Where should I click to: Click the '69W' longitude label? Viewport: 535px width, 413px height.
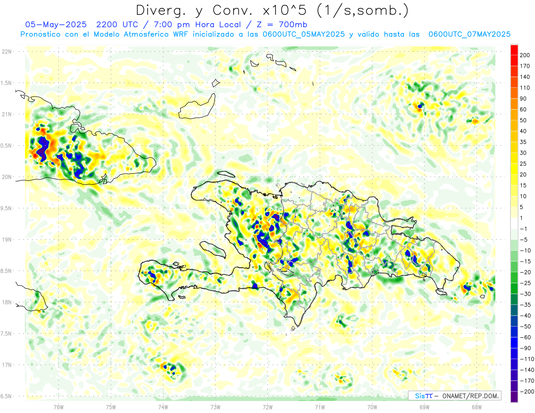coord(424,406)
